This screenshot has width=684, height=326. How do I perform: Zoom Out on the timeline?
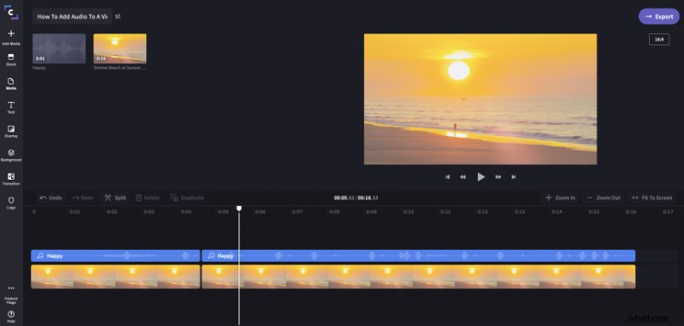tap(604, 198)
